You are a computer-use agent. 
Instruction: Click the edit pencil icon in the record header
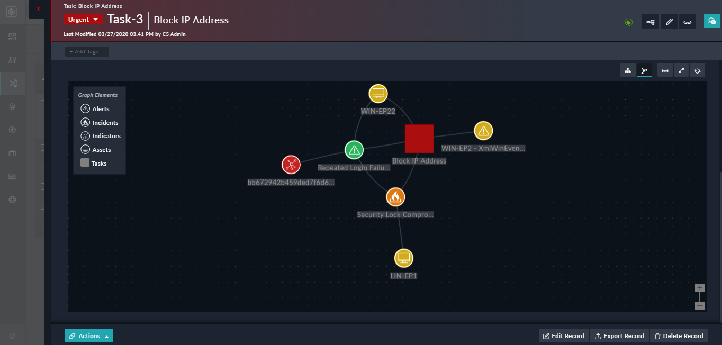coord(669,22)
